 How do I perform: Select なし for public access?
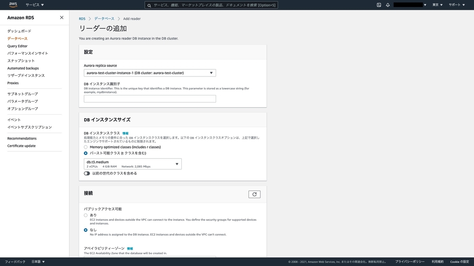pyautogui.click(x=86, y=230)
